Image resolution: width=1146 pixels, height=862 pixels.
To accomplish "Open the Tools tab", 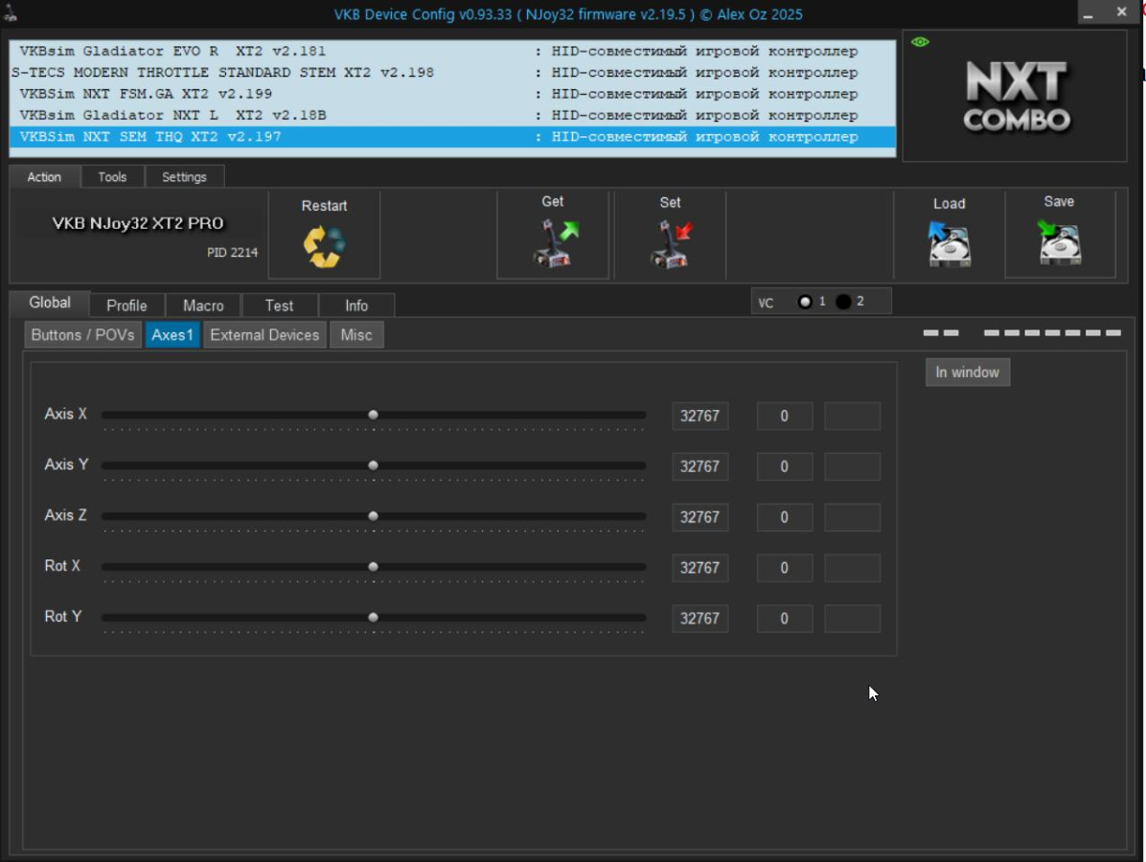I will (x=112, y=177).
